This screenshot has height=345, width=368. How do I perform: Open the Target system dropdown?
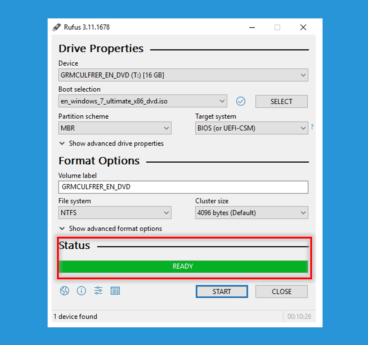(x=251, y=128)
